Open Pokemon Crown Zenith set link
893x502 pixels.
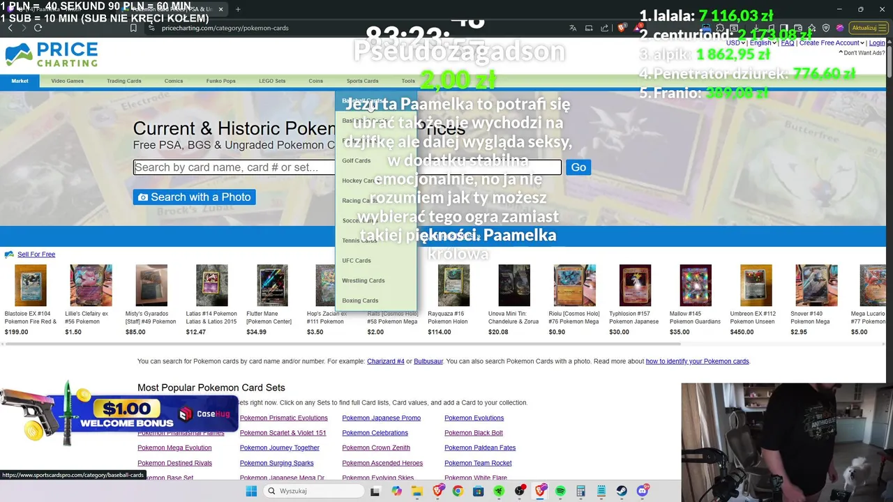pos(376,448)
